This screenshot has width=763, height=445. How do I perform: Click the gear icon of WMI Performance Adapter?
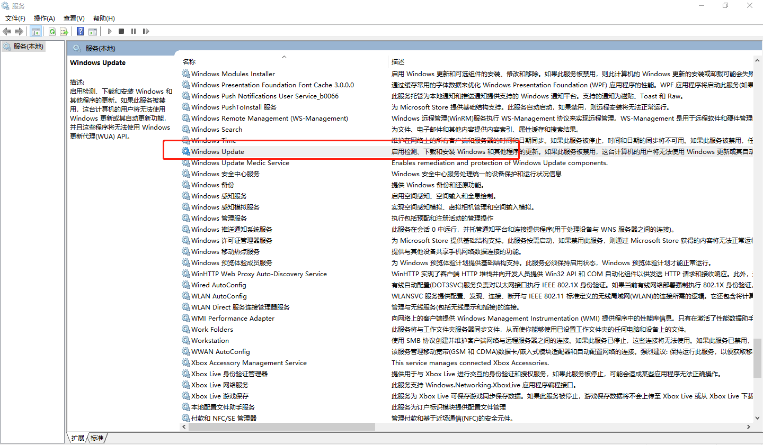186,318
